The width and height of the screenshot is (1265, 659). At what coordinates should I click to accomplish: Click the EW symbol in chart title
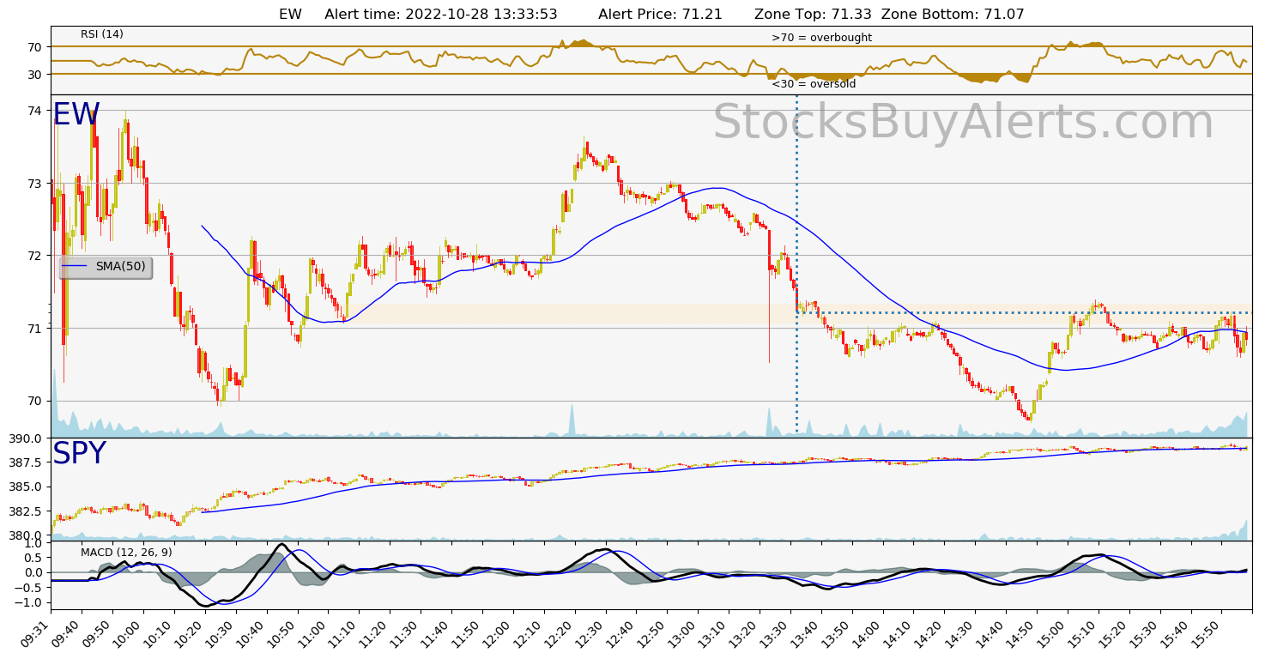(289, 15)
